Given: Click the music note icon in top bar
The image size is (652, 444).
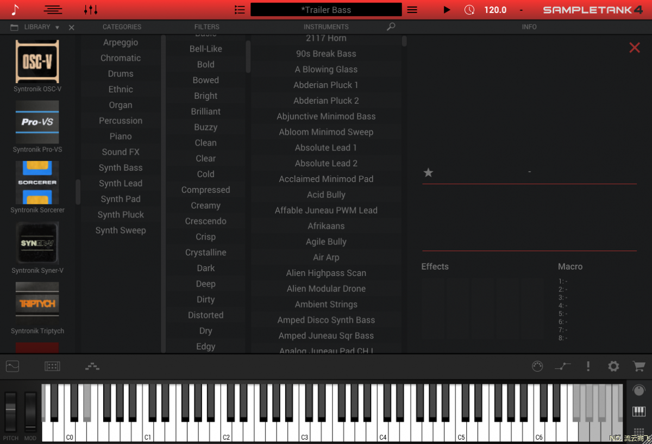Looking at the screenshot, I should pos(15,10).
